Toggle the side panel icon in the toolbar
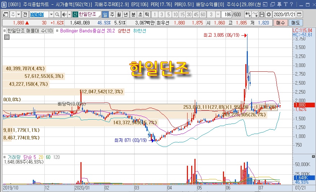Image resolution: width=316 pixels, height=192 pixels. [6, 14]
